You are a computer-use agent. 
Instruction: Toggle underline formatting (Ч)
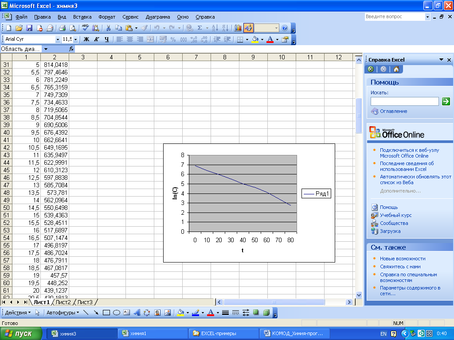(107, 39)
